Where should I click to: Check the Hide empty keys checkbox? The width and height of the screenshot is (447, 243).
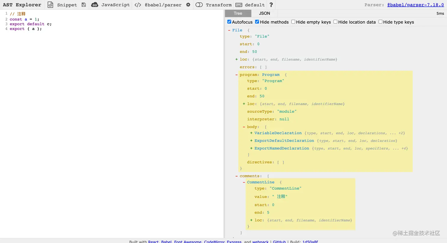tap(293, 22)
